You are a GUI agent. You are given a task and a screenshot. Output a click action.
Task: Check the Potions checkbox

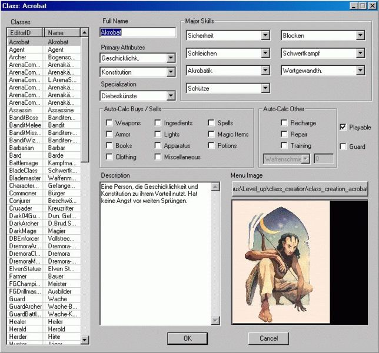(x=211, y=145)
